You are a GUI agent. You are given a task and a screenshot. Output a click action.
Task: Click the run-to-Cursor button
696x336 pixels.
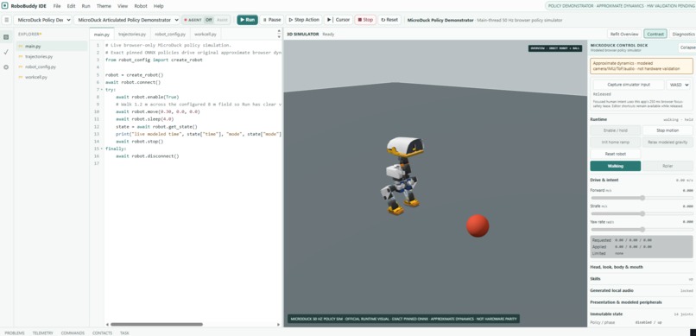339,20
